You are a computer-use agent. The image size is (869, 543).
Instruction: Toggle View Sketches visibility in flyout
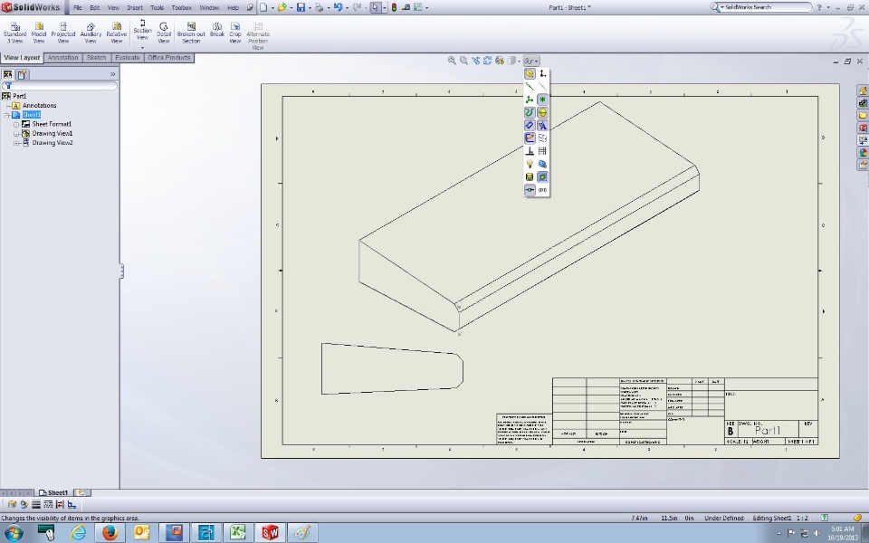[530, 138]
